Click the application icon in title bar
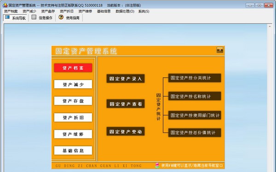The height and width of the screenshot is (172, 276). [x=5, y=5]
